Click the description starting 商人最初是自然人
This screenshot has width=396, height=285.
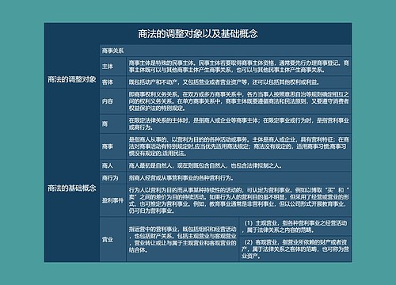pos(239,165)
